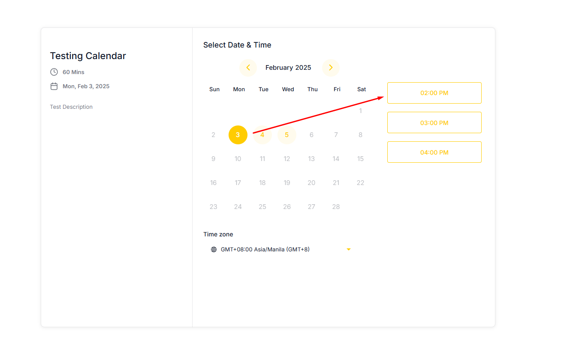Click the calendar icon beside Mon, Feb 3
Screen dimensions: 585x361
[x=54, y=87]
